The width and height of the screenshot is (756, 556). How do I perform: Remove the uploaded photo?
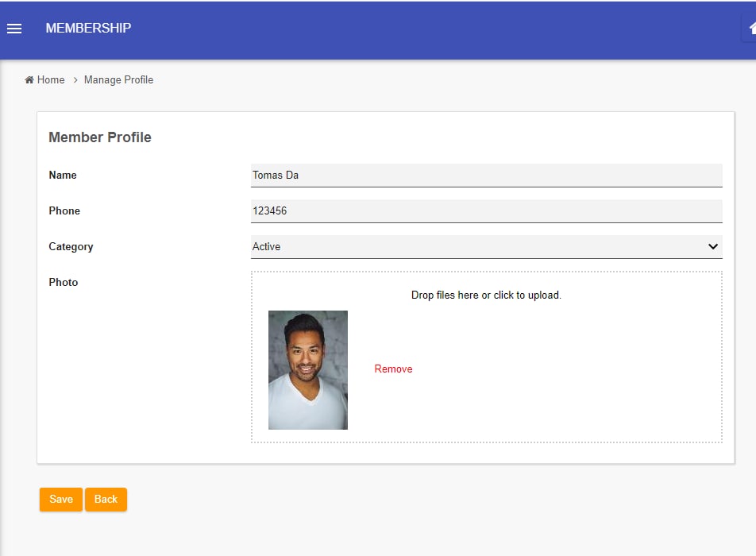coord(393,369)
